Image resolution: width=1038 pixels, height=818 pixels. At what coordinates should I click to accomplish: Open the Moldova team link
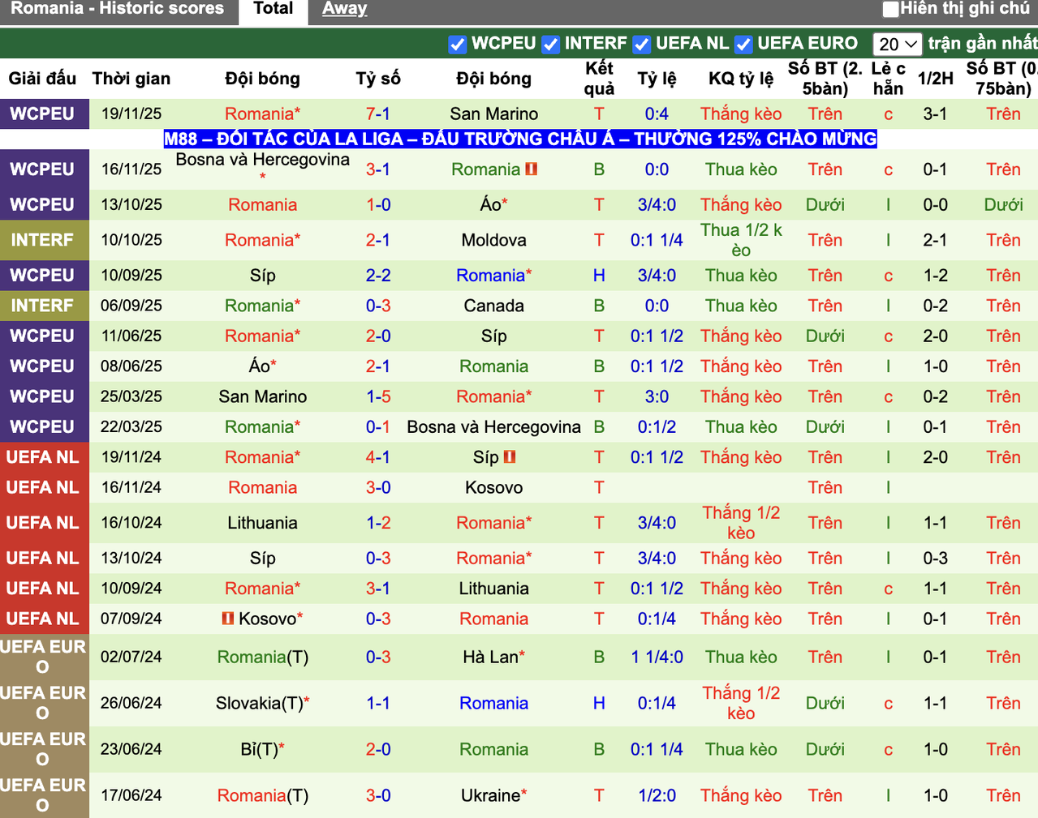(493, 240)
